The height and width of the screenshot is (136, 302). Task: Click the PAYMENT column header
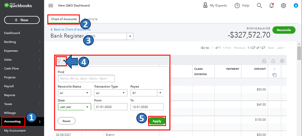(233, 69)
